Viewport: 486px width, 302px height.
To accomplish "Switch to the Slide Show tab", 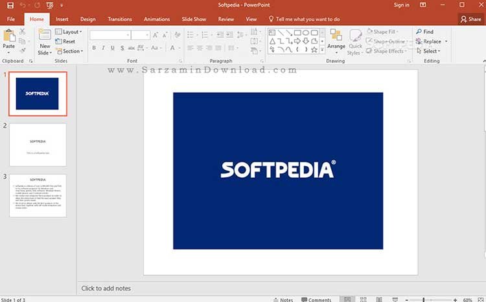I will point(194,19).
